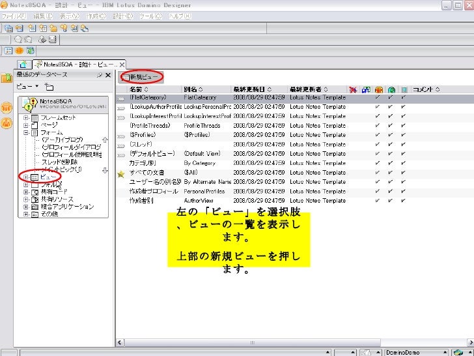
Task: Open the 設計(D) menu
Action: [x=122, y=16]
